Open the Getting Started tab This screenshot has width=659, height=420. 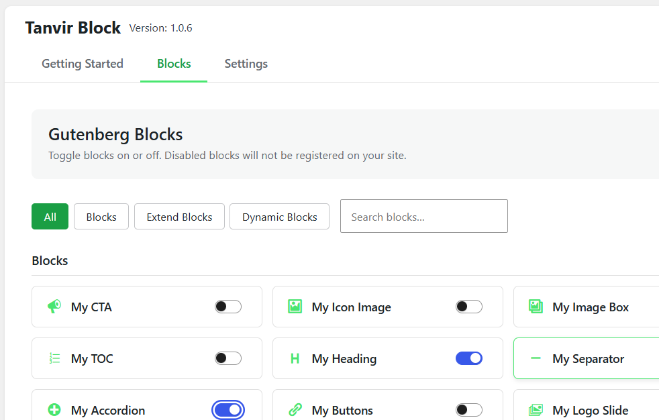[x=83, y=64]
